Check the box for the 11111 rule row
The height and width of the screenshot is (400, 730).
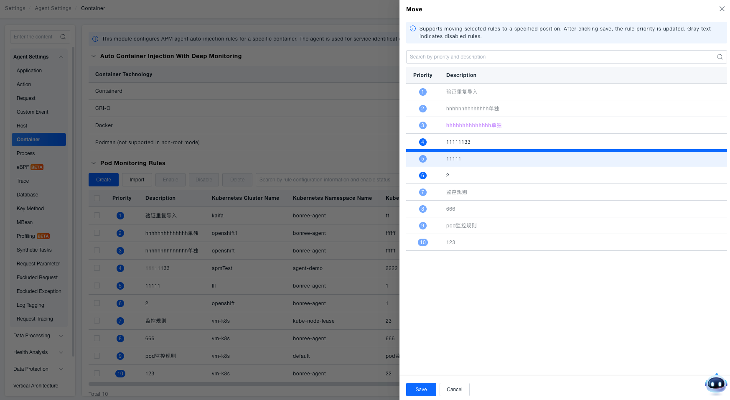(97, 285)
